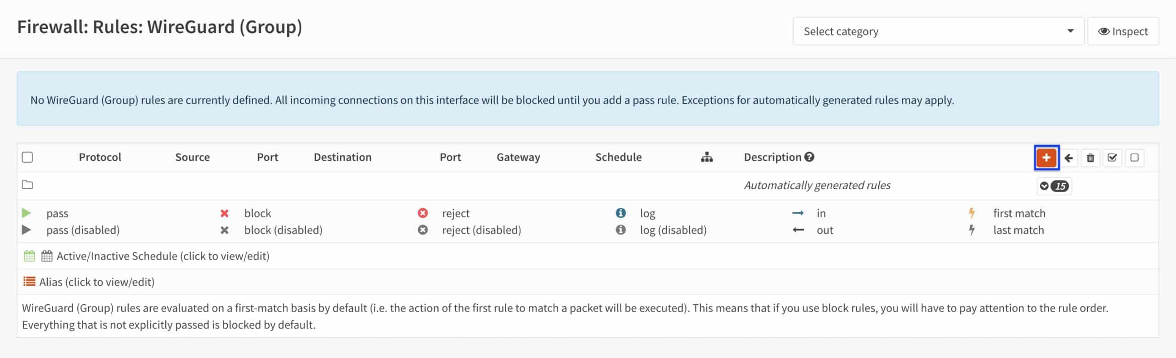Click the interfaces sitemap column icon
1176x358 pixels.
click(707, 157)
